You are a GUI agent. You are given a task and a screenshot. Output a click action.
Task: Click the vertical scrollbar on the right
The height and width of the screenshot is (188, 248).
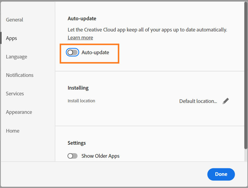(x=246, y=75)
